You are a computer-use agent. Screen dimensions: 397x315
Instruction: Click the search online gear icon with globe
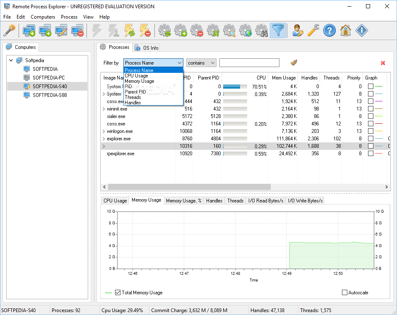click(245, 30)
